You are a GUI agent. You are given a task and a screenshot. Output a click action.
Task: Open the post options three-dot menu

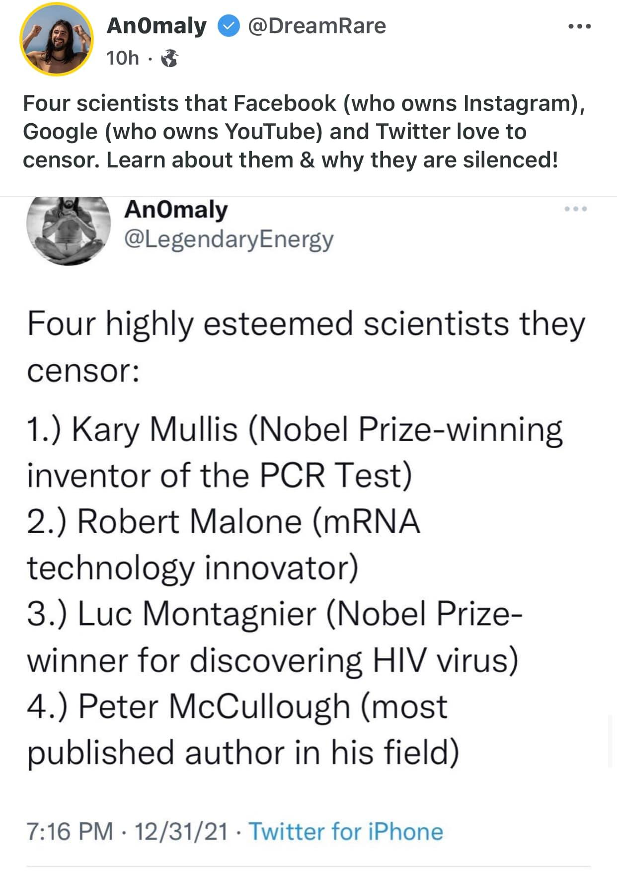[x=579, y=26]
